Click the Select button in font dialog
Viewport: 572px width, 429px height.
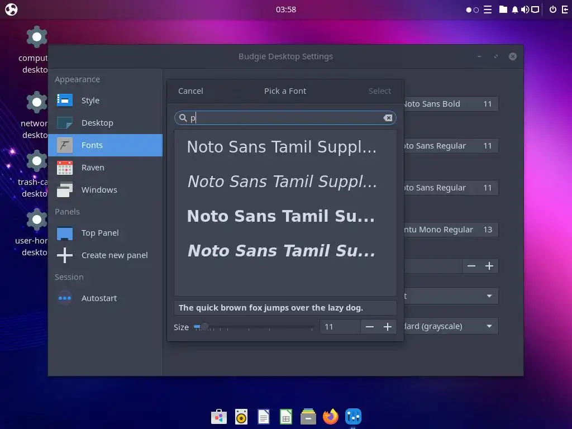(x=379, y=91)
